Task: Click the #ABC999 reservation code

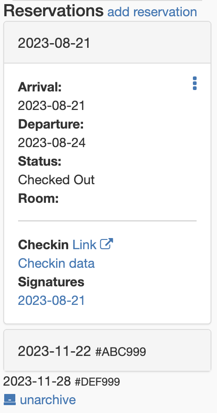Action: pyautogui.click(x=121, y=352)
